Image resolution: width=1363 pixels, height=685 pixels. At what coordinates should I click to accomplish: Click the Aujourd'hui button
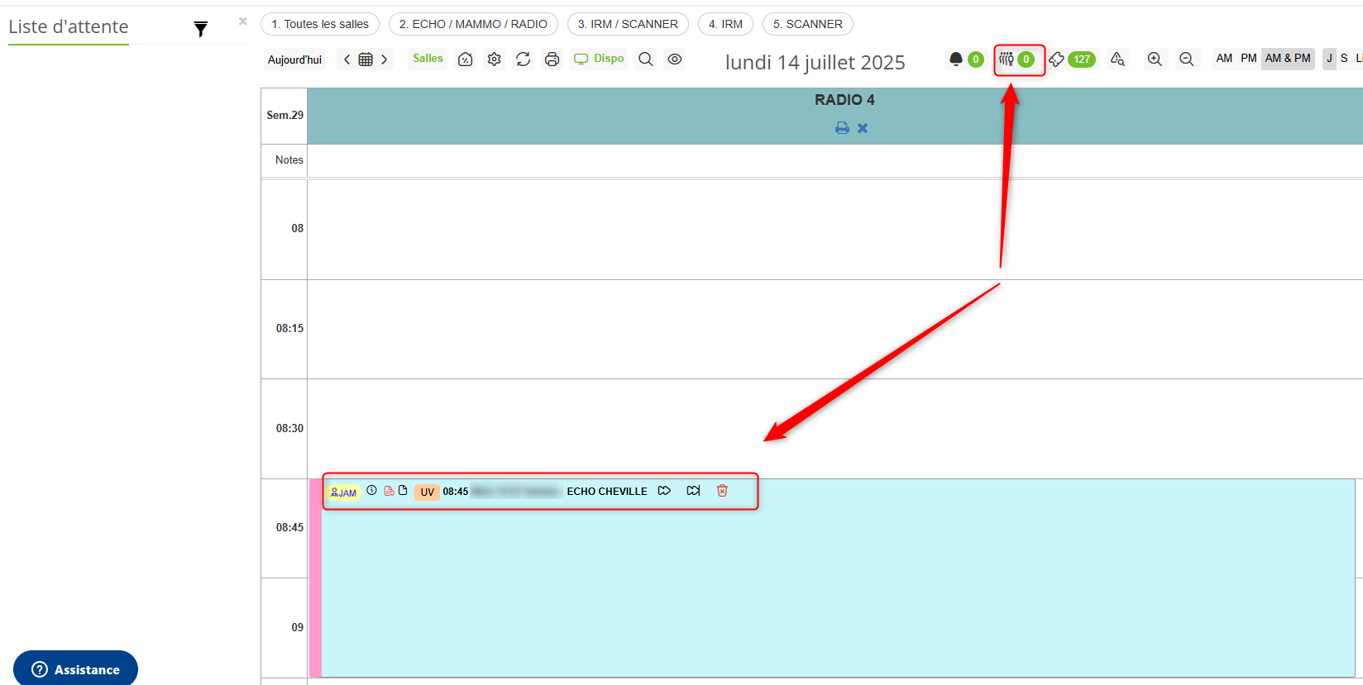294,59
